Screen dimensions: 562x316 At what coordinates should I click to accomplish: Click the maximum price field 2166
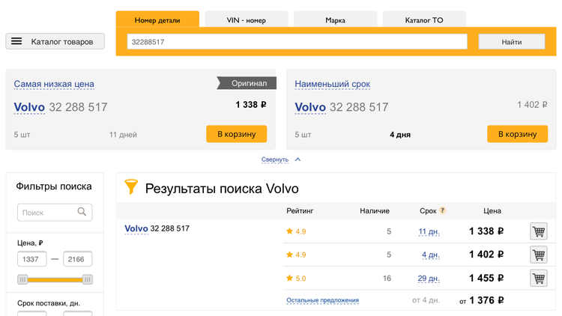coord(77,259)
